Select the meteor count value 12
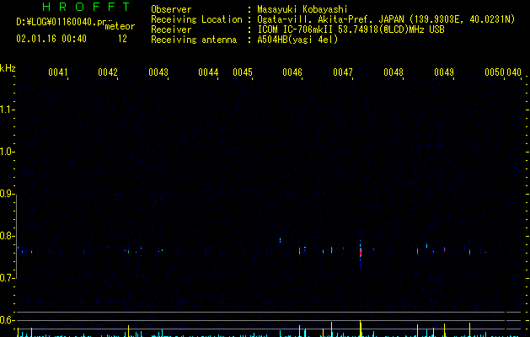 pos(122,39)
